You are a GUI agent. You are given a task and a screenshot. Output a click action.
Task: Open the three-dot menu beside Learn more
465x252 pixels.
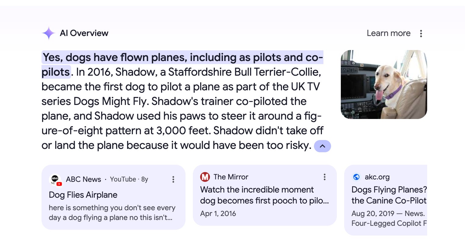pos(421,34)
